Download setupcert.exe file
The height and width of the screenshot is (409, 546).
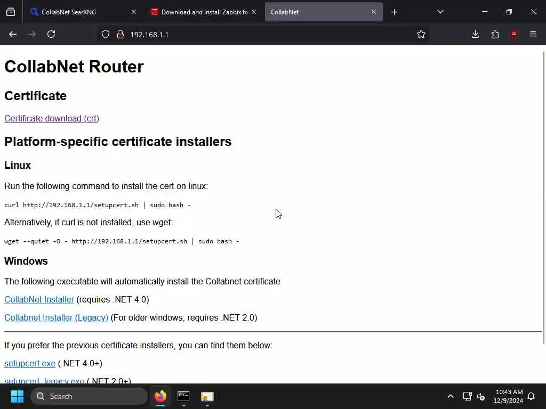(x=30, y=363)
